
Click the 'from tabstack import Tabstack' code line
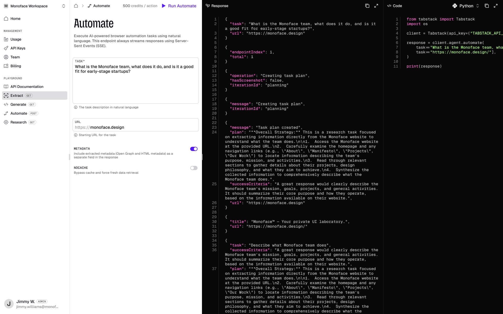[x=441, y=19]
